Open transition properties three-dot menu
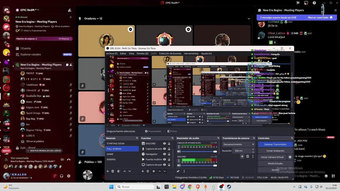 pos(253,157)
